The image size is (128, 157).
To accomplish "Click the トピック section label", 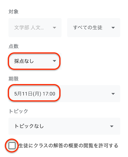I will pyautogui.click(x=18, y=111).
